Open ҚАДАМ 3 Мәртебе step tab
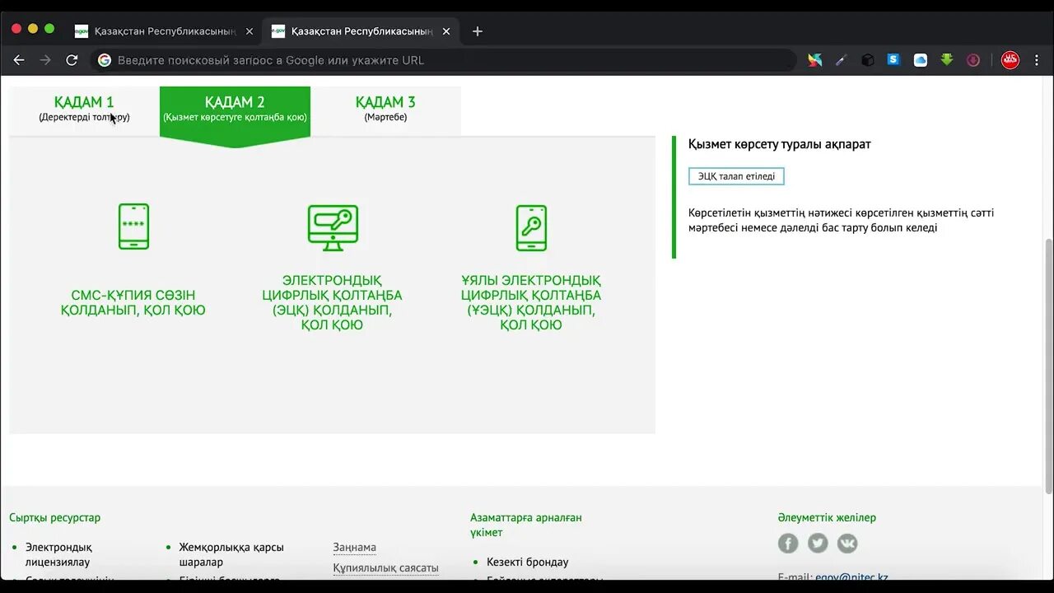 (385, 109)
